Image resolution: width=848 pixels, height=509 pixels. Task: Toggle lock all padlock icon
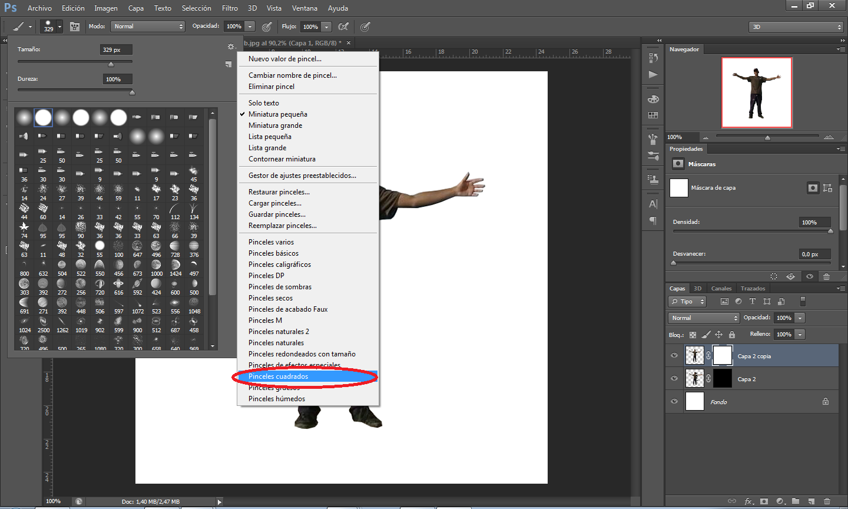click(732, 335)
